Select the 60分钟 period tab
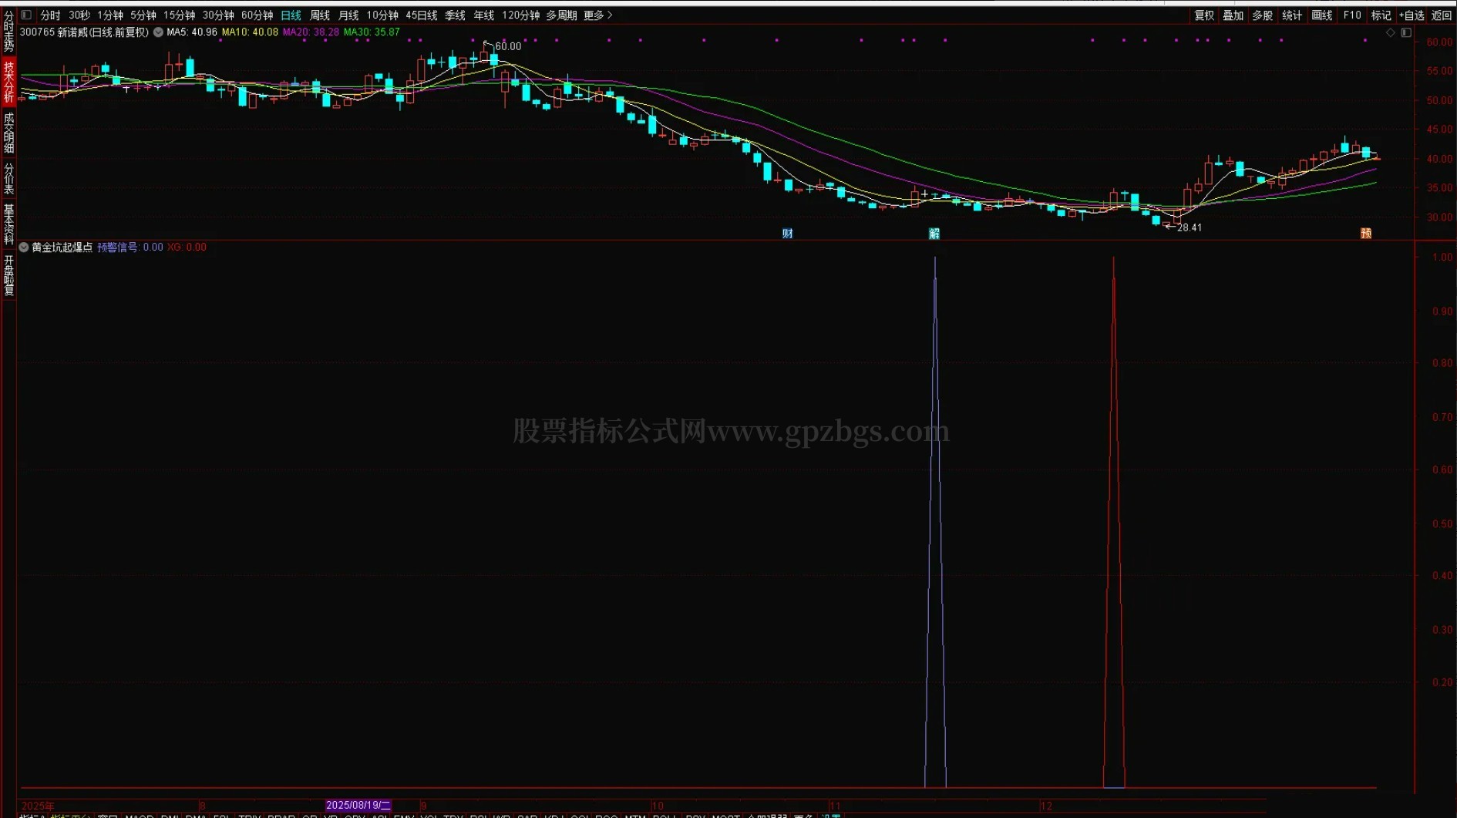 [257, 15]
